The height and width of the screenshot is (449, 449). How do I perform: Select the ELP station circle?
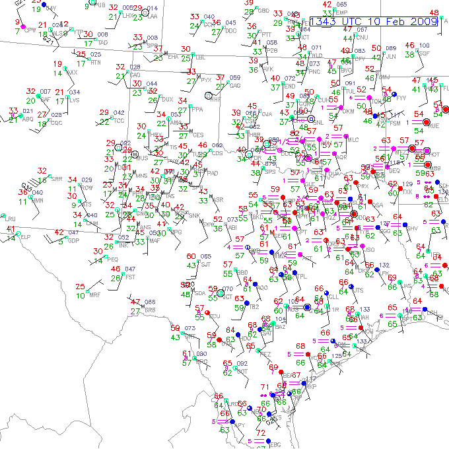pos(18,233)
